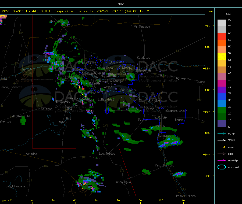Image resolution: width=242 pixels, height=204 pixels.
Task: Click the Salinas place label
Action: (47, 109)
